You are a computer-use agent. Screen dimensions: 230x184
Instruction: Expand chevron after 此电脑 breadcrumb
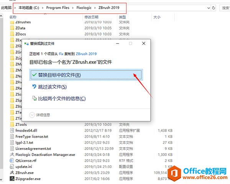[15, 8]
